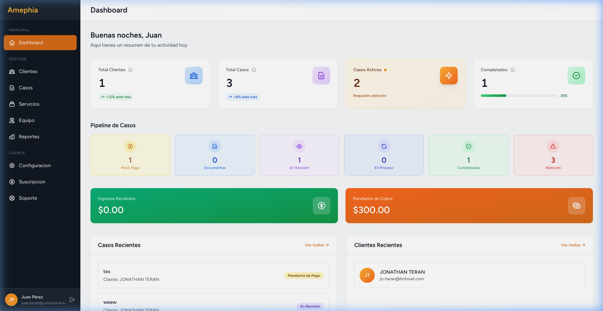
Task: Click the orange lightning icon in Casos Activos
Action: (449, 76)
